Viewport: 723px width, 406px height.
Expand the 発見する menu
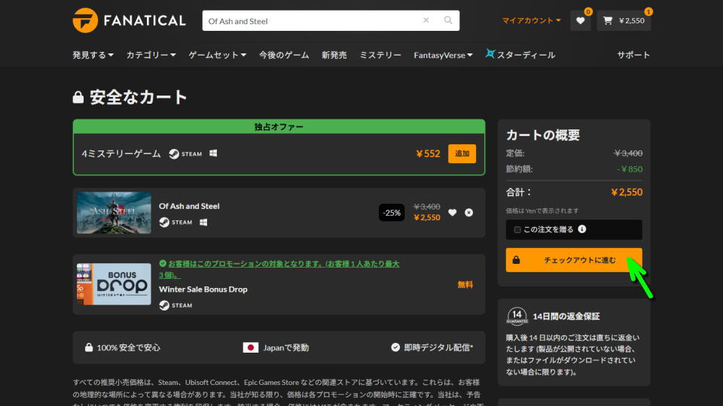pos(93,55)
